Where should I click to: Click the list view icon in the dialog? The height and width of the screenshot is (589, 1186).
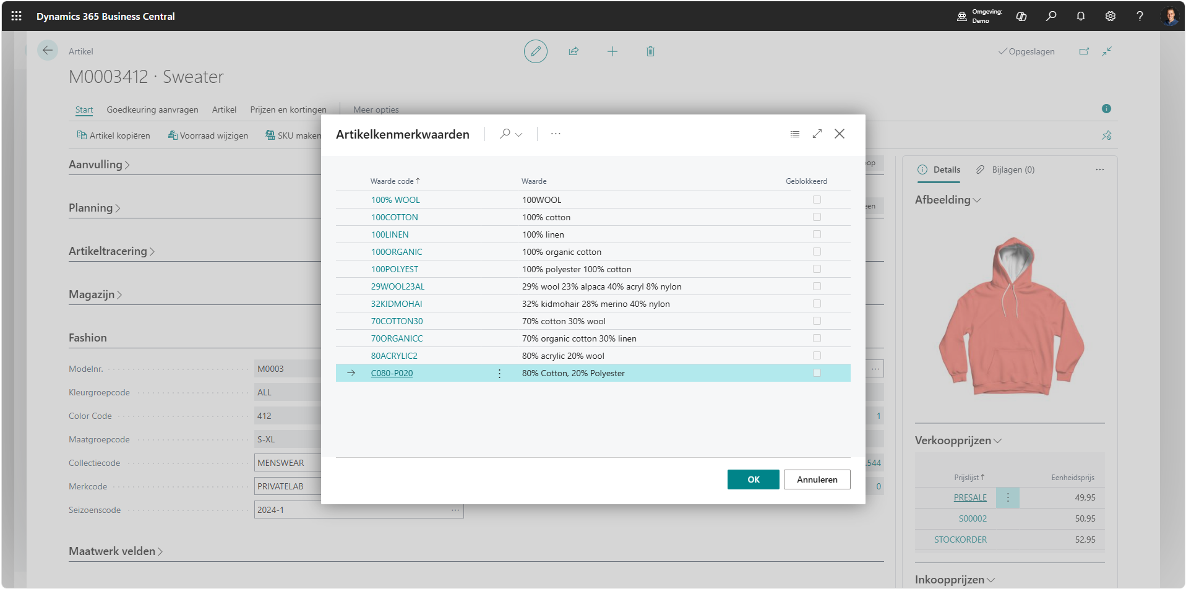(x=795, y=134)
